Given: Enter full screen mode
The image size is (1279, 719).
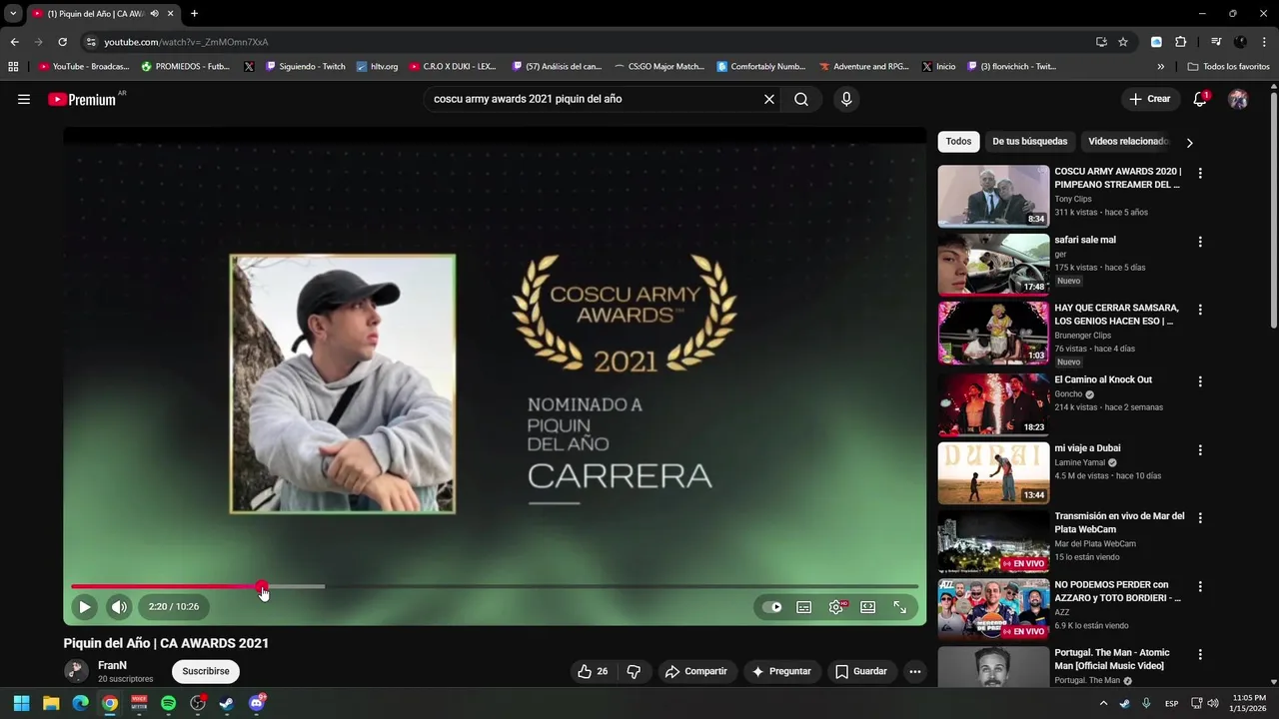Looking at the screenshot, I should click(x=900, y=606).
